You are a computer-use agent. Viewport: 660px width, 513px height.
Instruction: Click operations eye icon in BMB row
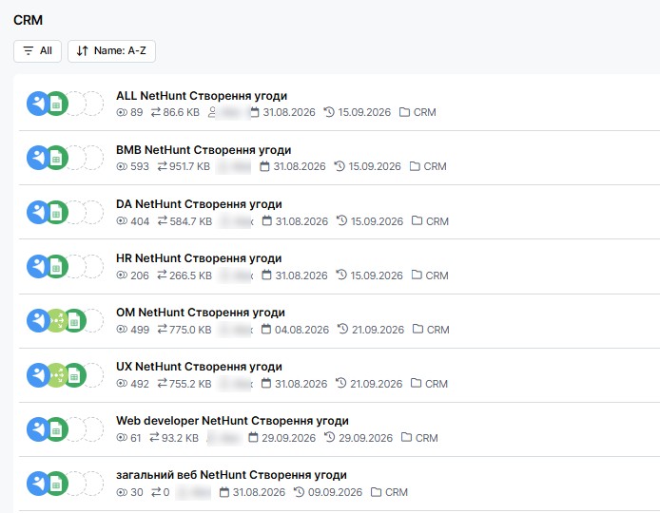(122, 166)
